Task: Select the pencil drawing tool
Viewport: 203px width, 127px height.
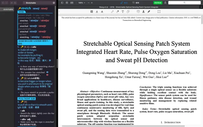Action: 112,12
